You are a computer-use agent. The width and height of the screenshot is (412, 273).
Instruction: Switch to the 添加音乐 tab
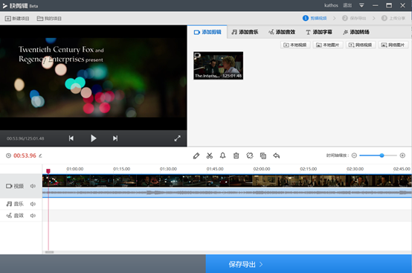tap(245, 32)
